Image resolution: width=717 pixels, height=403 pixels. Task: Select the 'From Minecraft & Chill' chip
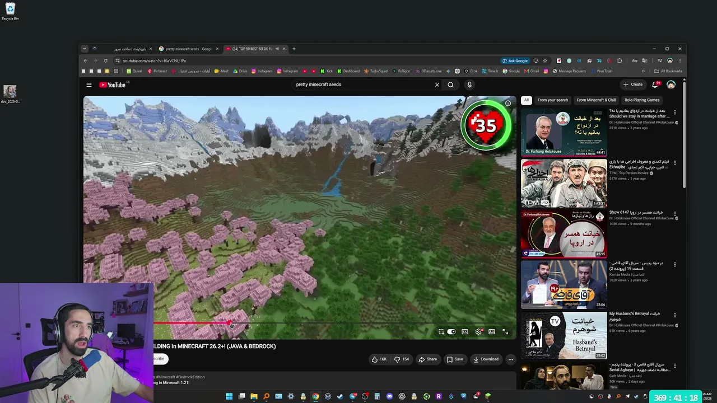596,100
